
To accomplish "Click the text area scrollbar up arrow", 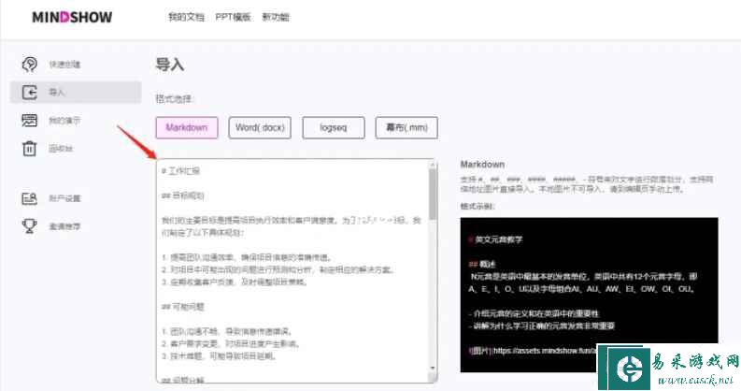I will (432, 167).
